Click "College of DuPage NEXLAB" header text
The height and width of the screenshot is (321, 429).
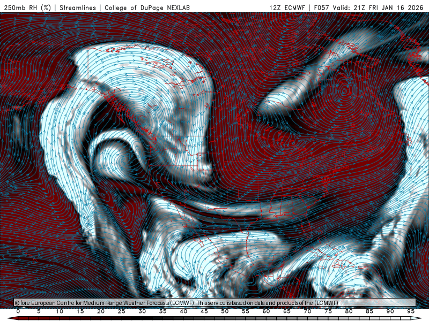[x=147, y=7]
